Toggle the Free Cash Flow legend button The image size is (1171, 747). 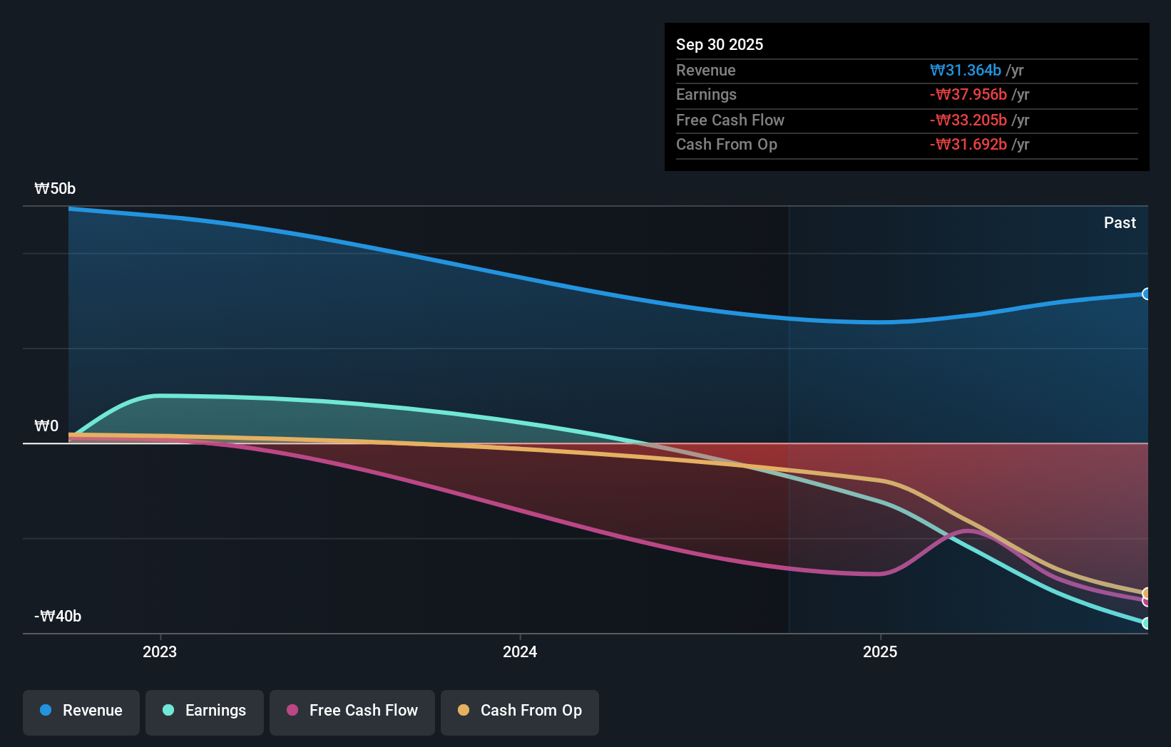(x=352, y=712)
